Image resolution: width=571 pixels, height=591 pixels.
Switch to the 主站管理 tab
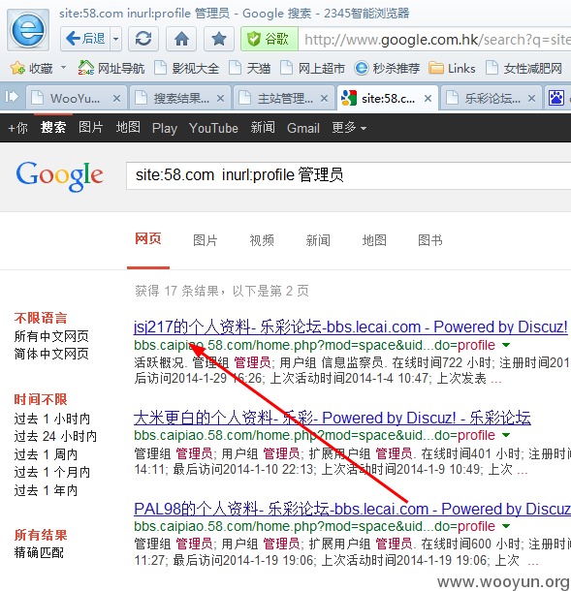pyautogui.click(x=284, y=98)
